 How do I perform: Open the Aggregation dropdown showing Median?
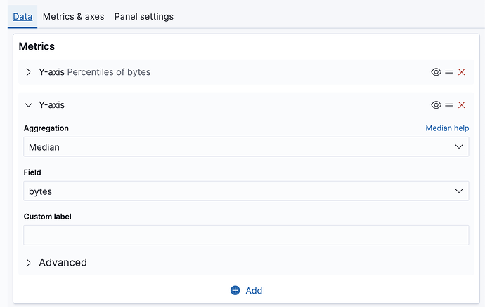239,147
